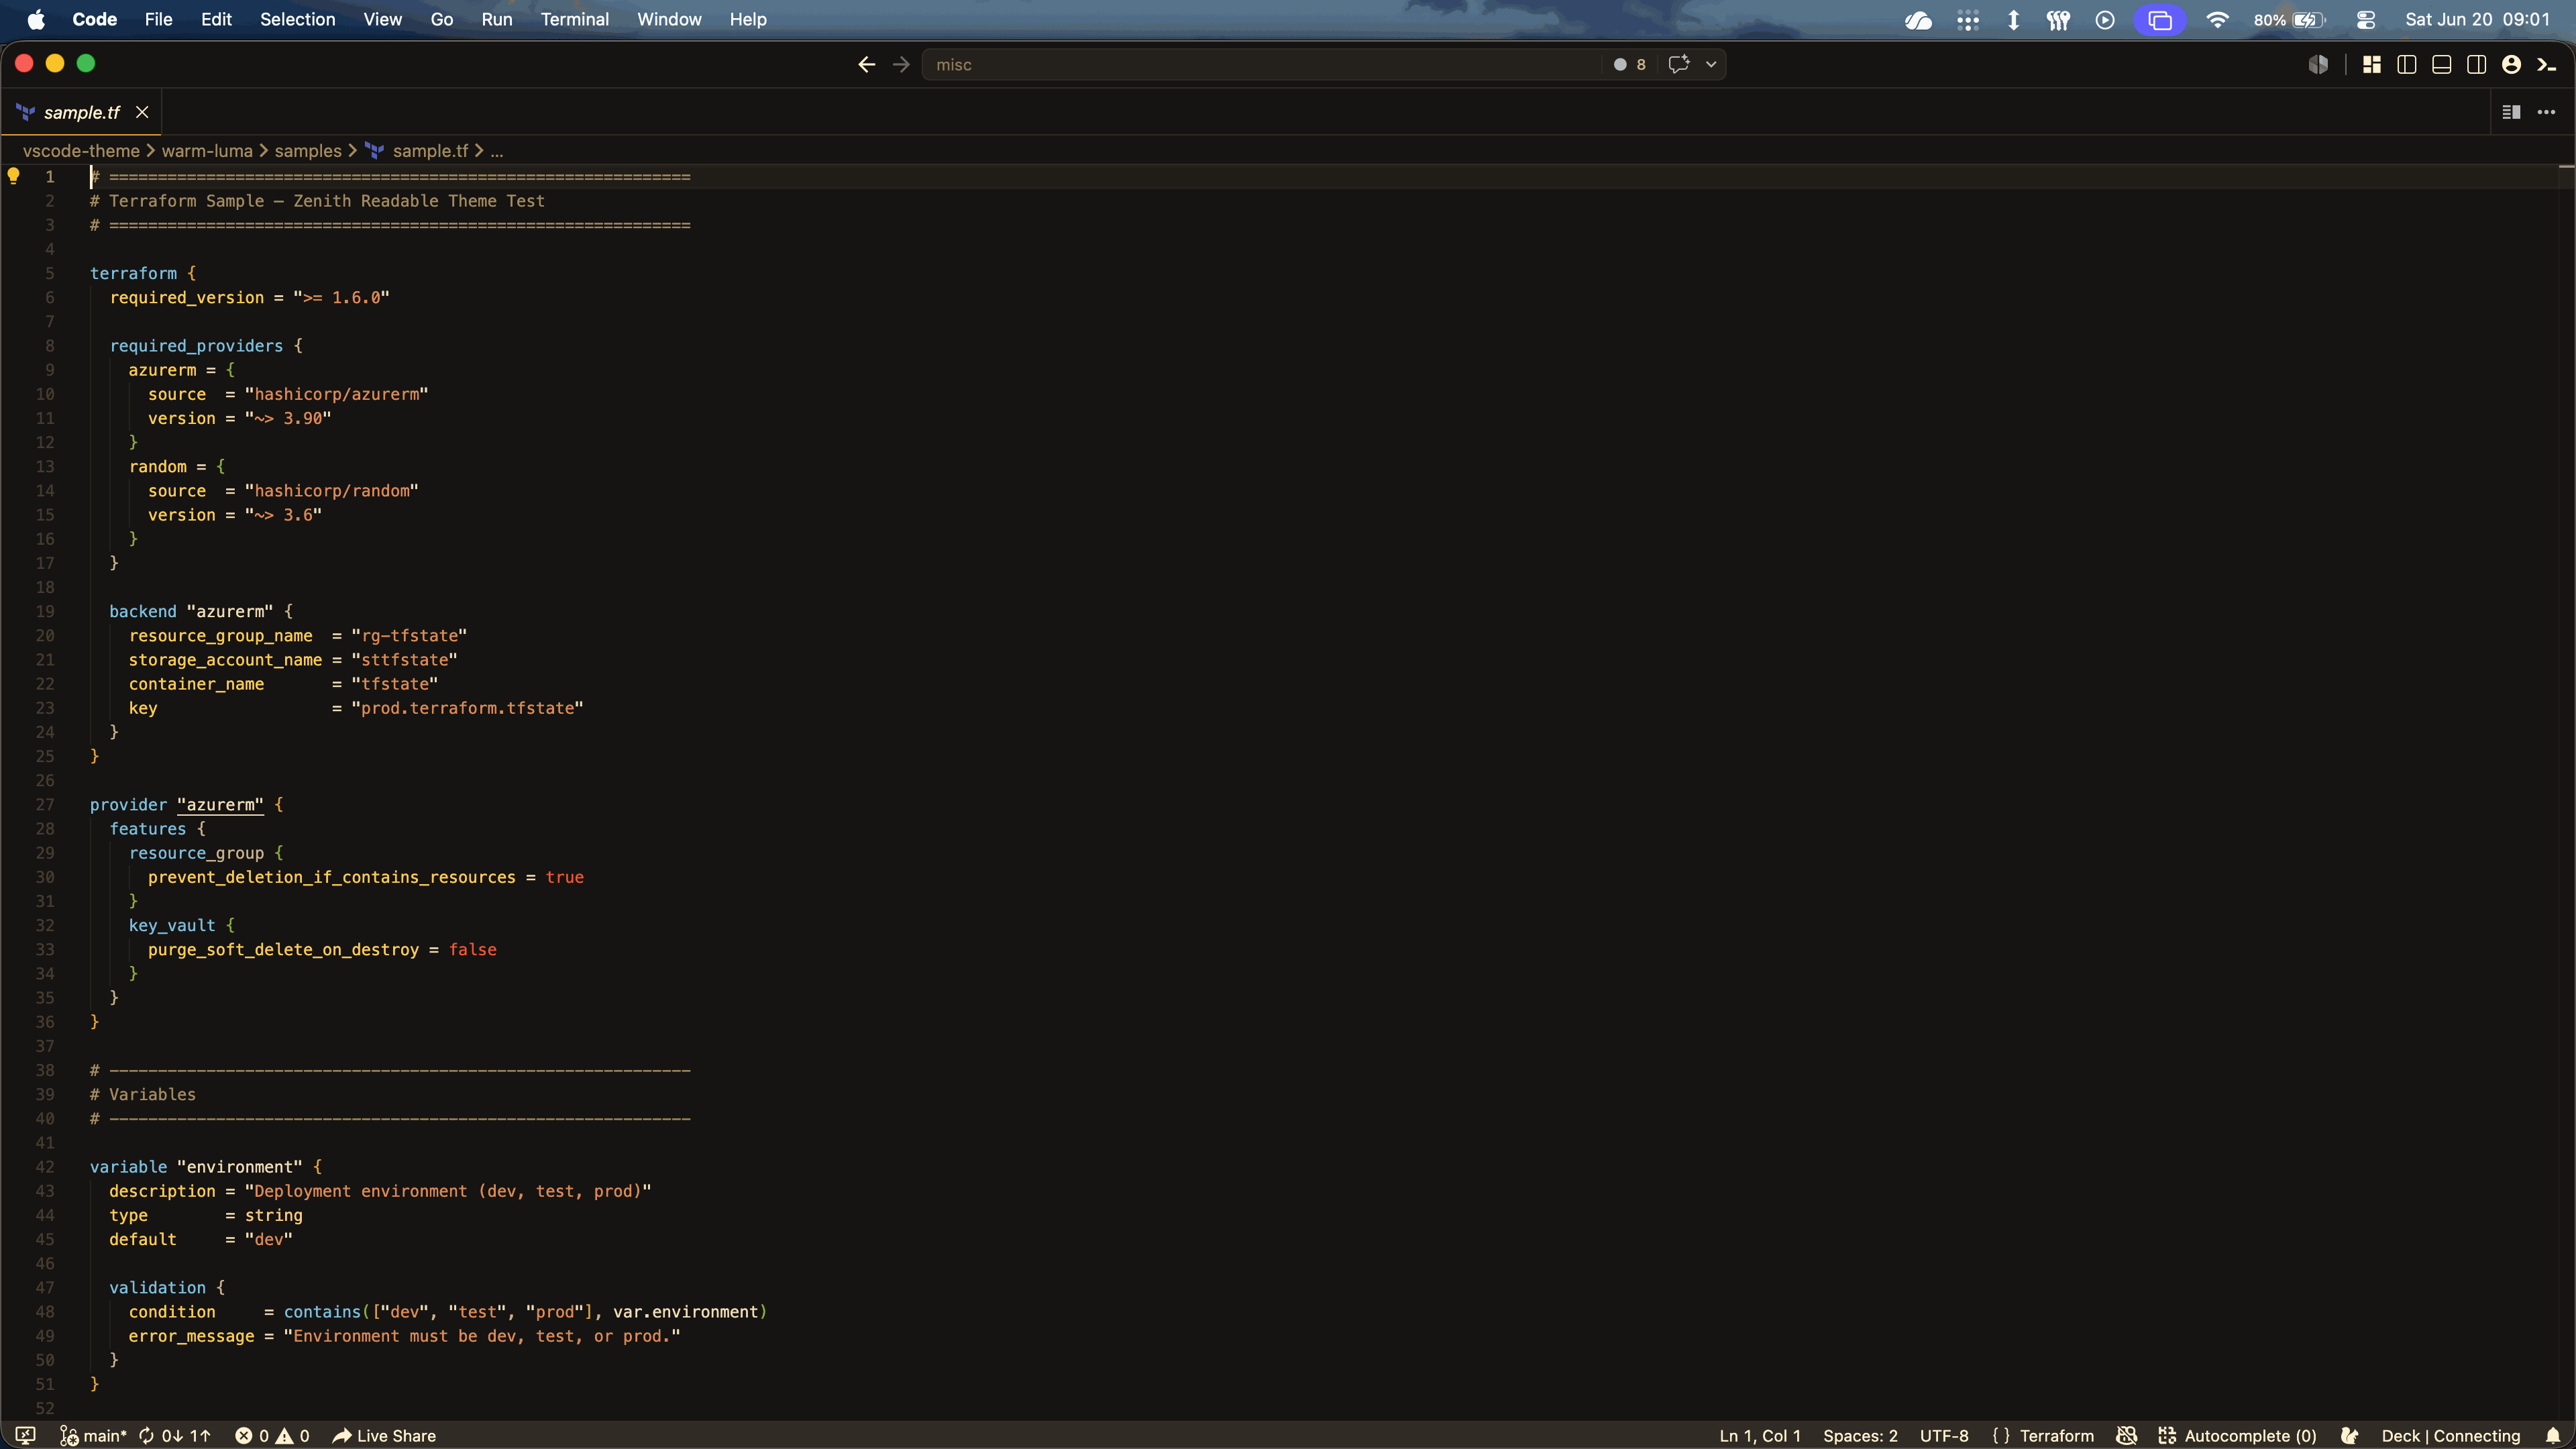Open the Window menu

point(669,19)
